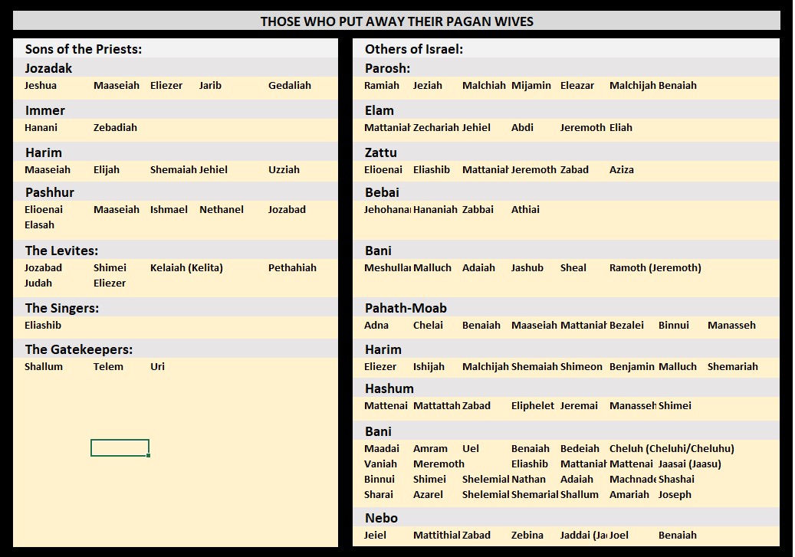
Task: Click the Elasah cell
Action: coord(40,225)
